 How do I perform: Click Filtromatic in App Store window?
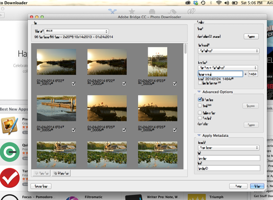click(x=94, y=197)
